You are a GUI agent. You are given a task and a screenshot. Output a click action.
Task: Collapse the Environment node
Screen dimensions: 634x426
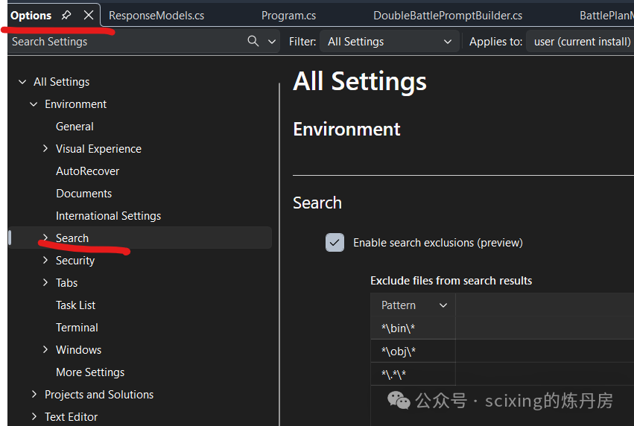pos(34,104)
